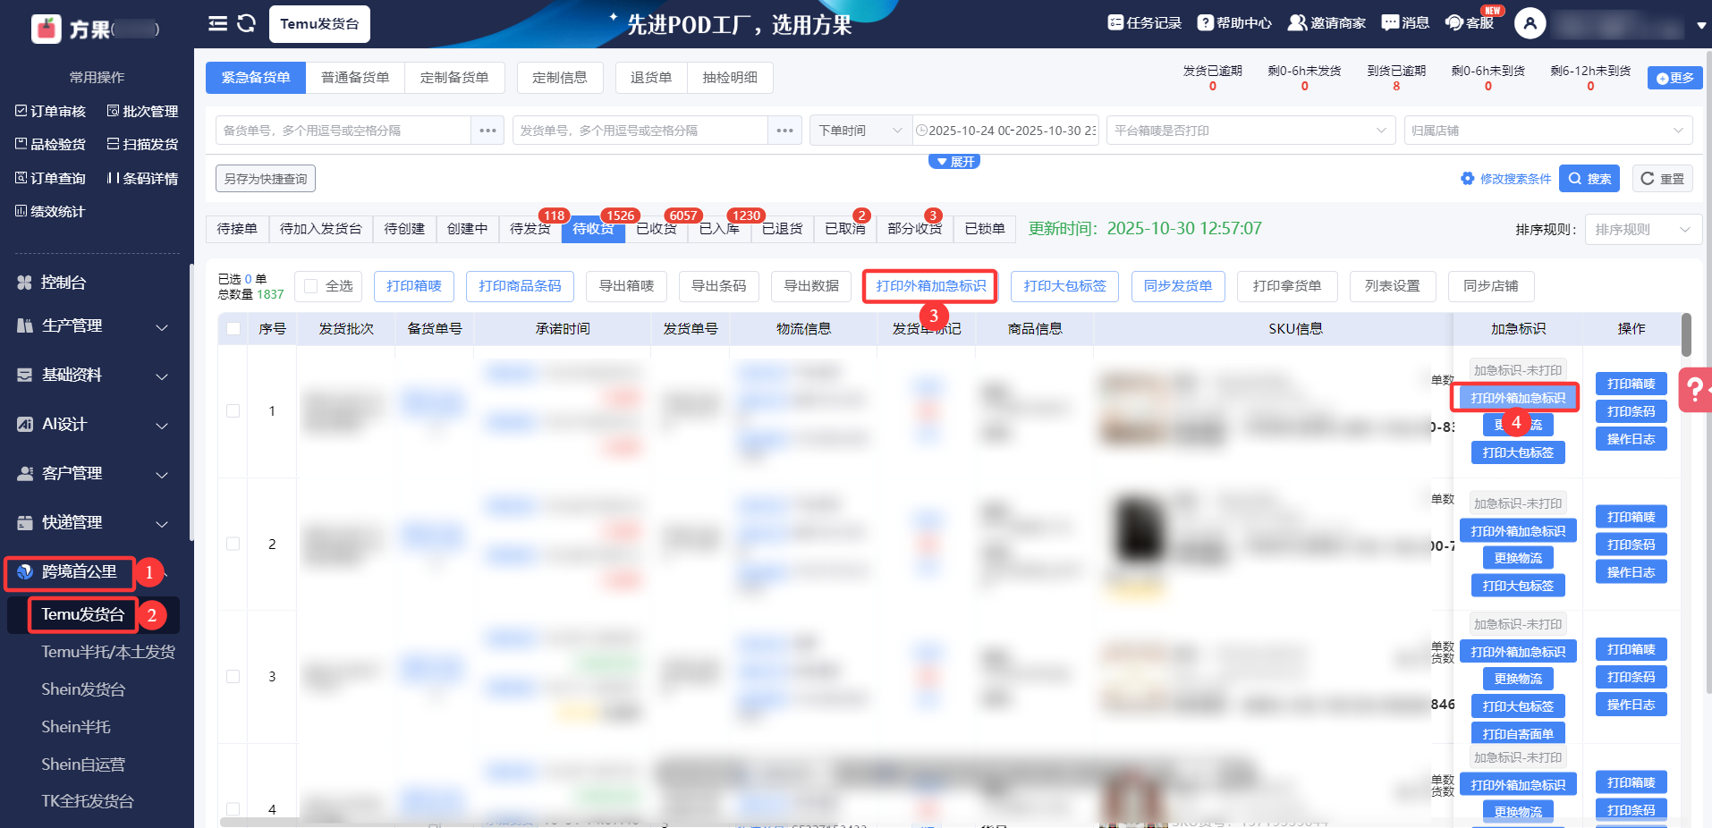The height and width of the screenshot is (828, 1712).
Task: Click the date range picker field
Action: click(x=1005, y=131)
